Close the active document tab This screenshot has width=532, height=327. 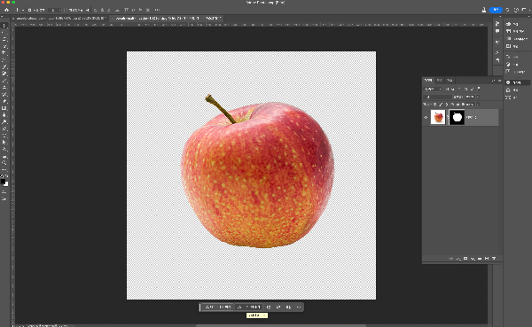pyautogui.click(x=113, y=19)
